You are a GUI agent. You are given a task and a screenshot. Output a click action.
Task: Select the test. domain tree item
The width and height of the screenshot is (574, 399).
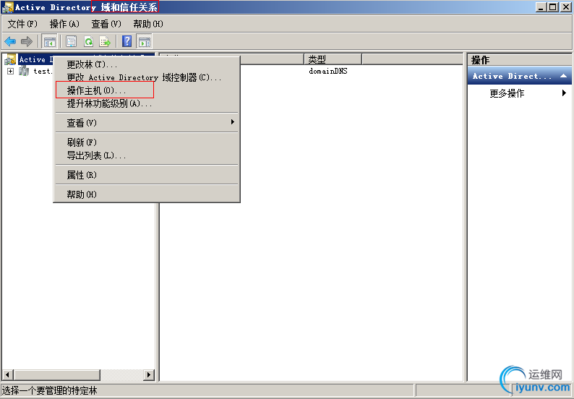pos(43,71)
